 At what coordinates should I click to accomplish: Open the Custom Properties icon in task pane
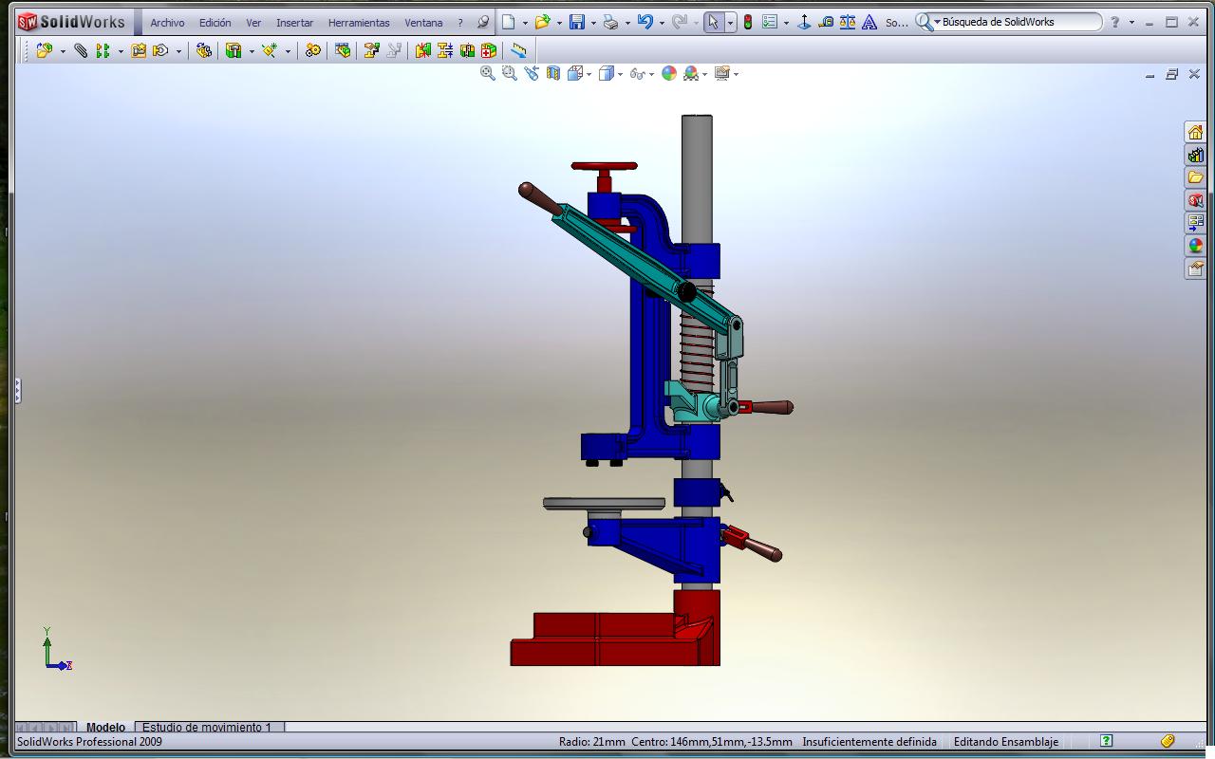pos(1195,268)
